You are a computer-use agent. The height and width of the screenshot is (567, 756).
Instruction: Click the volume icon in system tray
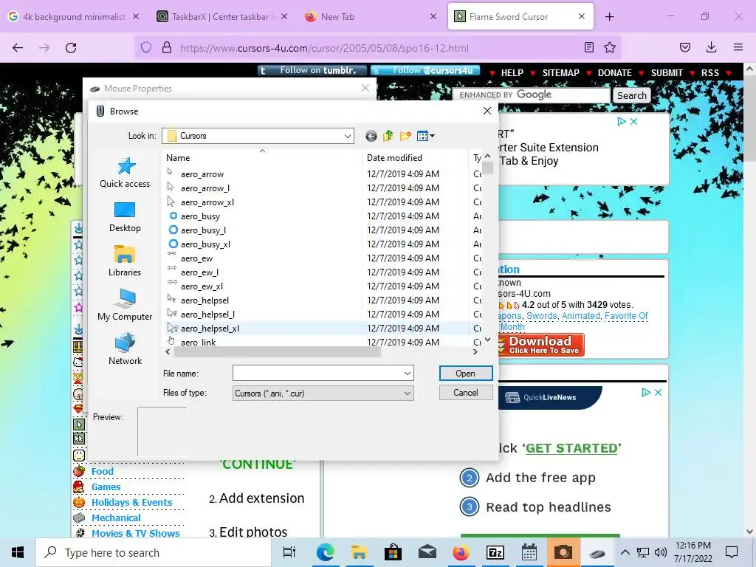coord(661,552)
